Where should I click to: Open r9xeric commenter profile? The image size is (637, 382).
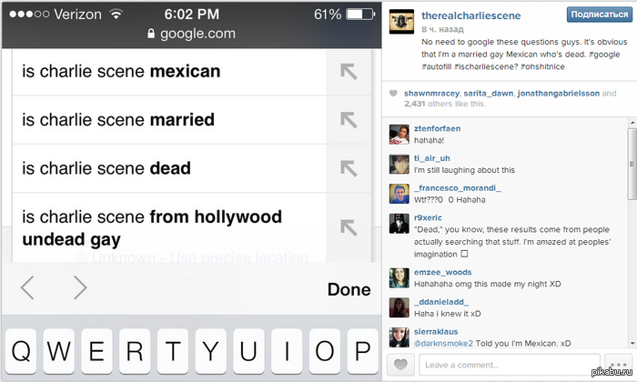(x=428, y=217)
